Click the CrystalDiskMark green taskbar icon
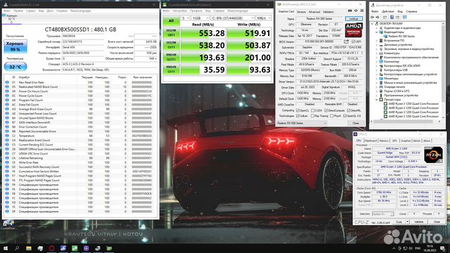The height and width of the screenshot is (253, 450). 74,248
